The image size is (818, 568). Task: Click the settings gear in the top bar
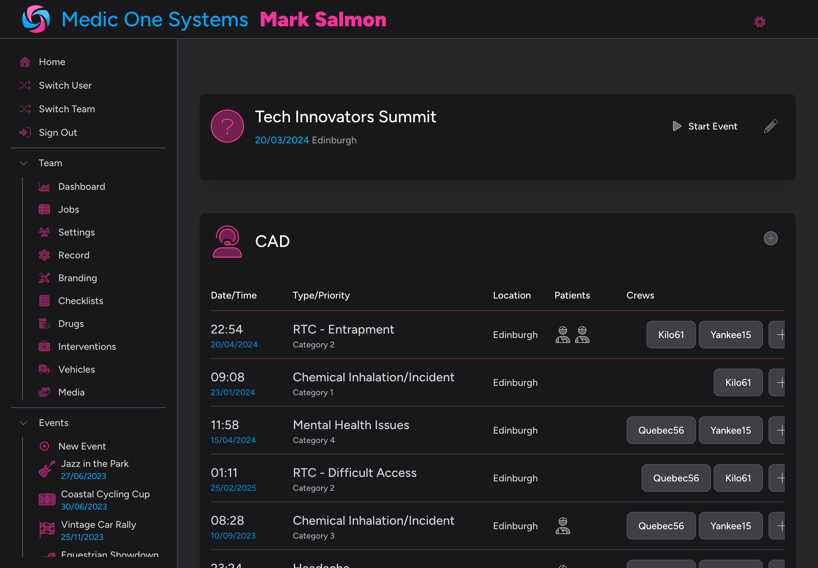point(759,21)
